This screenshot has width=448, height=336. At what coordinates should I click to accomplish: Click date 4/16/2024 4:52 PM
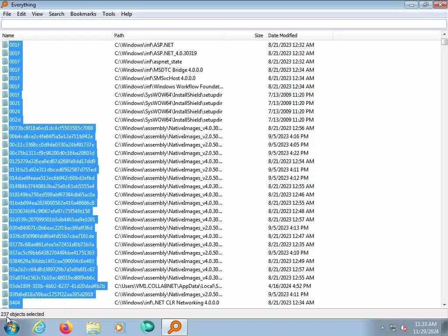click(290, 286)
